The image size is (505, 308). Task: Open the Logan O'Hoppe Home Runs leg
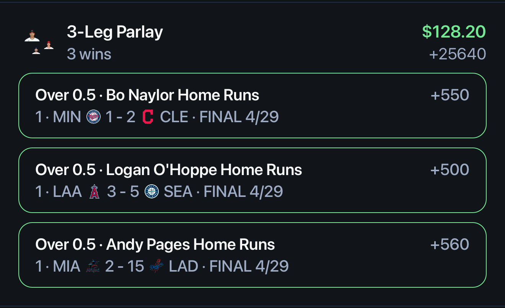tap(252, 180)
